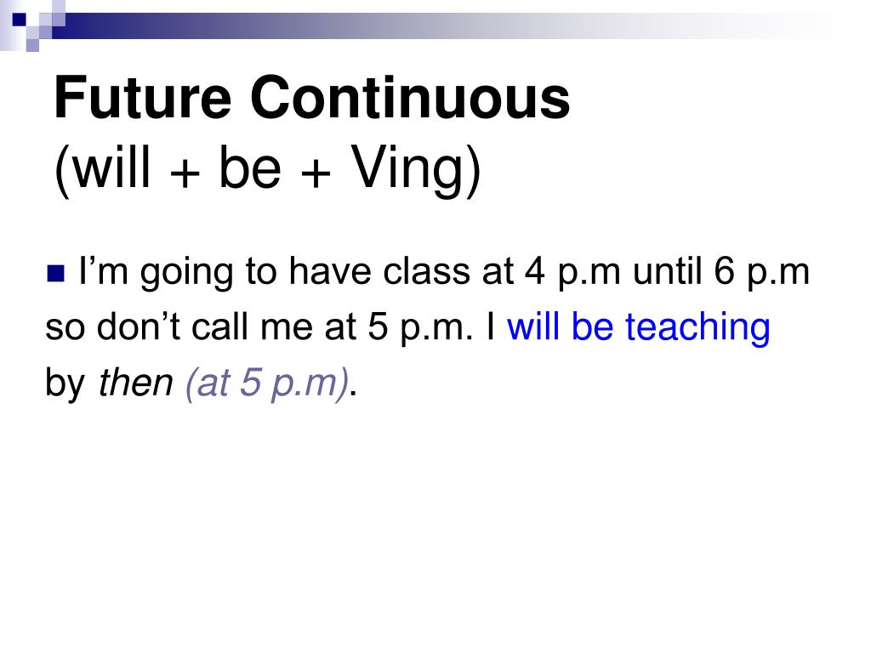Click the word "until" in the first line
The width and height of the screenshot is (871, 653).
668,271
